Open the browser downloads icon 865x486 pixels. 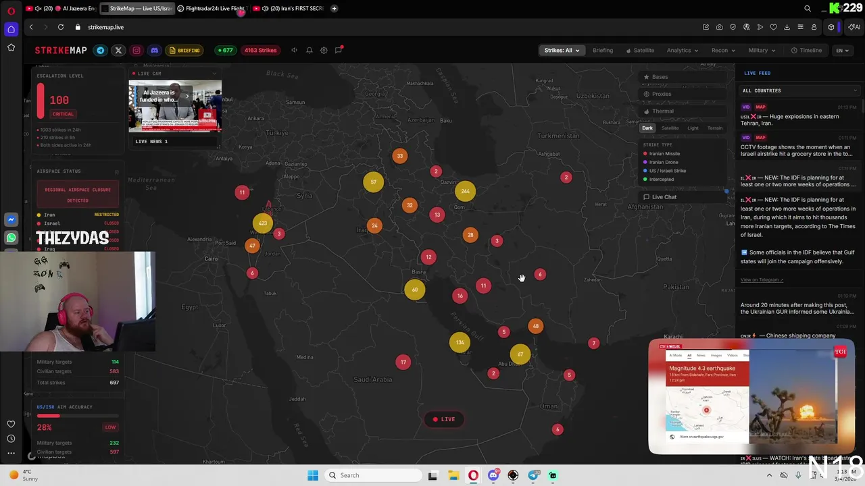(787, 27)
